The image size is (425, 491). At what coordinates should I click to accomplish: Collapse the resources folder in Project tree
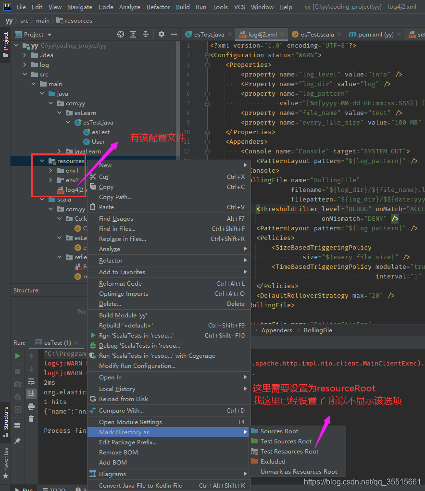pyautogui.click(x=42, y=160)
